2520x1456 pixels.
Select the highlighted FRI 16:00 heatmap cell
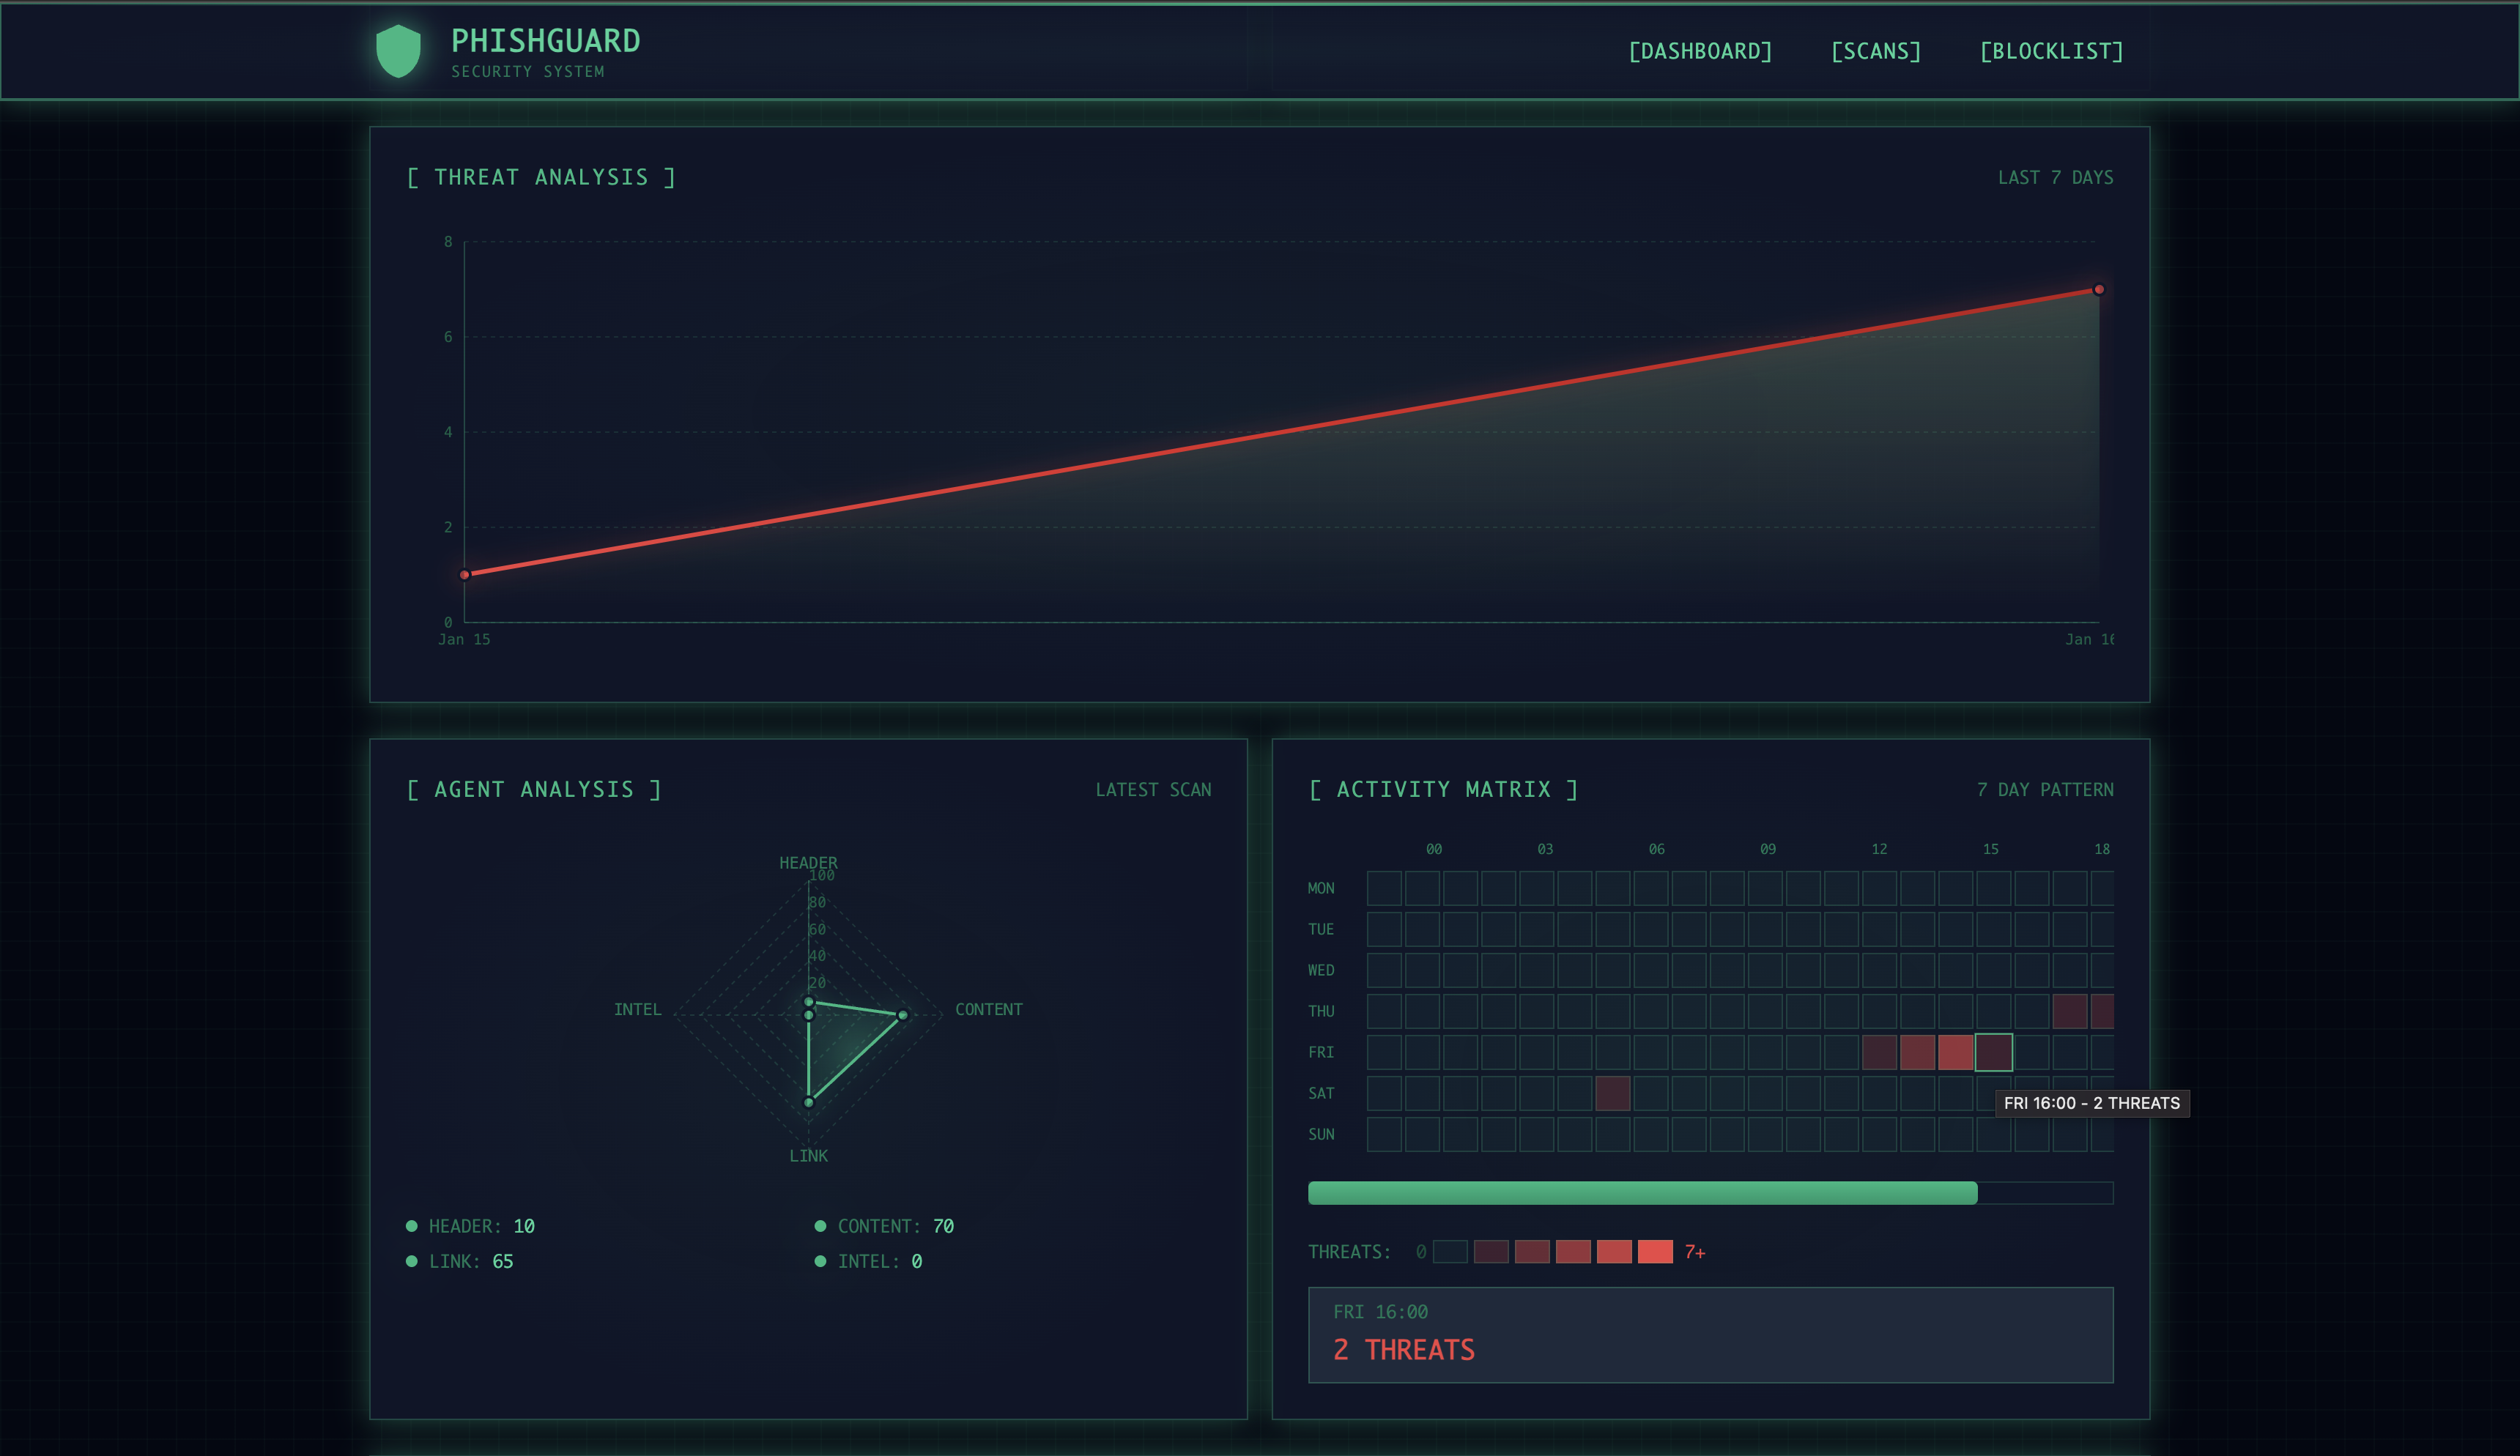tap(1993, 1052)
